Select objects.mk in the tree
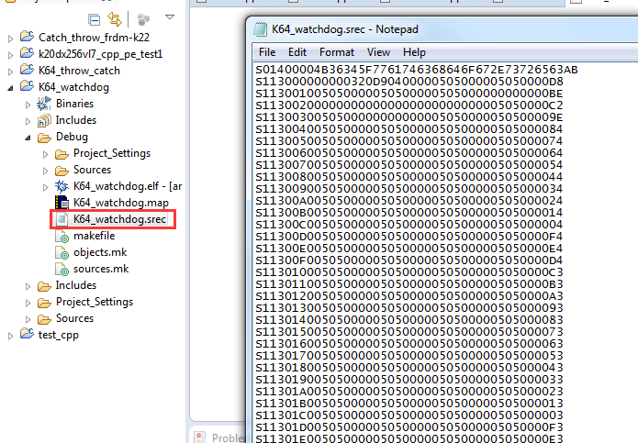The image size is (638, 443). (100, 252)
